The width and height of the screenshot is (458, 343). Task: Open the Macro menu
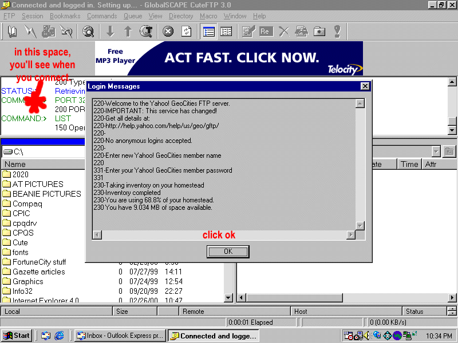[208, 16]
